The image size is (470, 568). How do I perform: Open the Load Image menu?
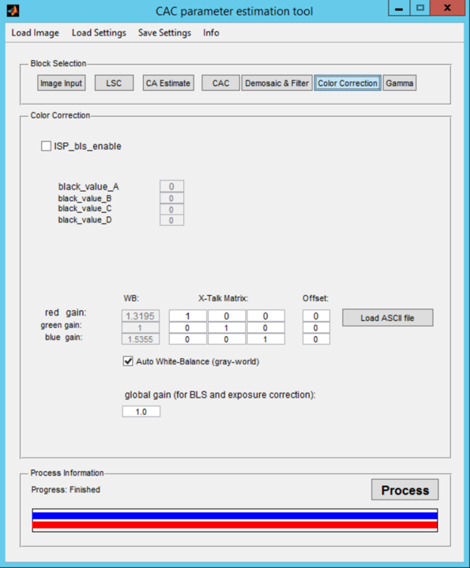coord(36,32)
